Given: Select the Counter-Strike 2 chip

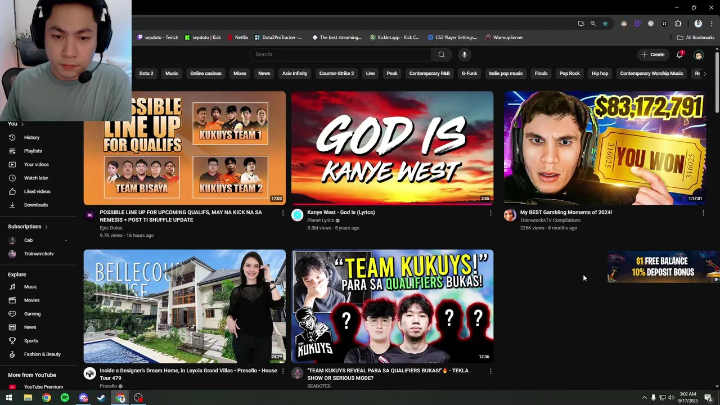Looking at the screenshot, I should click(336, 74).
